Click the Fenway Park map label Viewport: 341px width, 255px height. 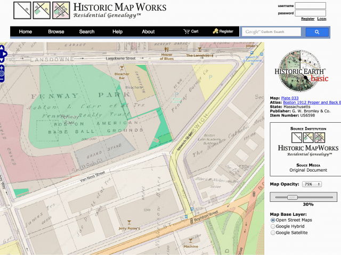click(x=69, y=120)
